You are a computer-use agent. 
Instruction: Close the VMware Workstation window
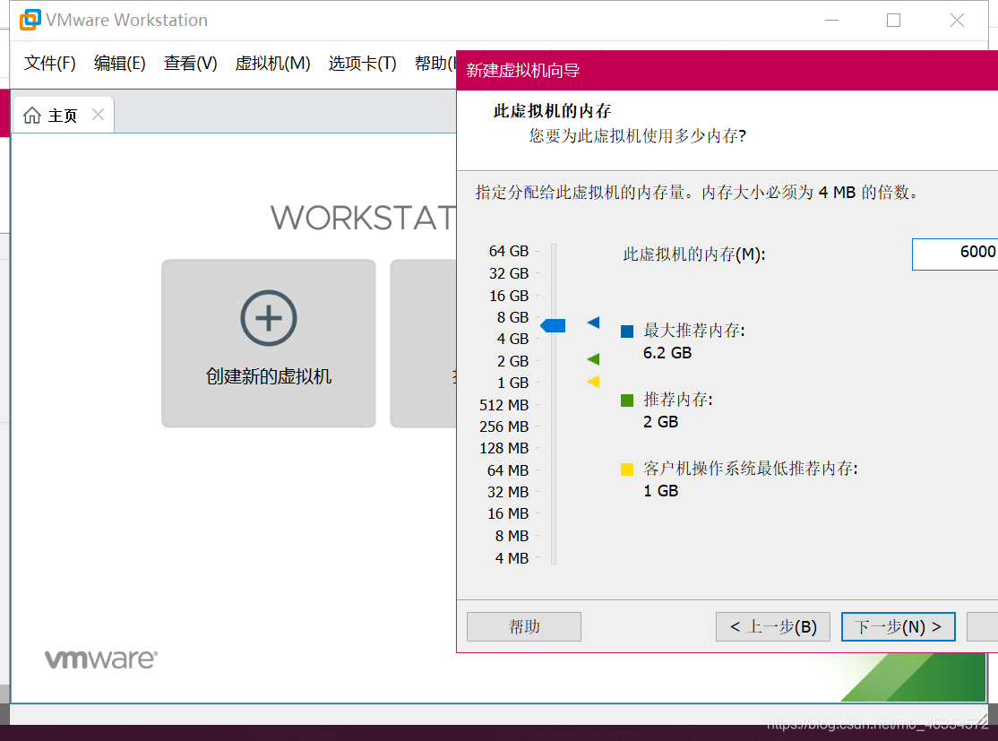click(x=957, y=21)
